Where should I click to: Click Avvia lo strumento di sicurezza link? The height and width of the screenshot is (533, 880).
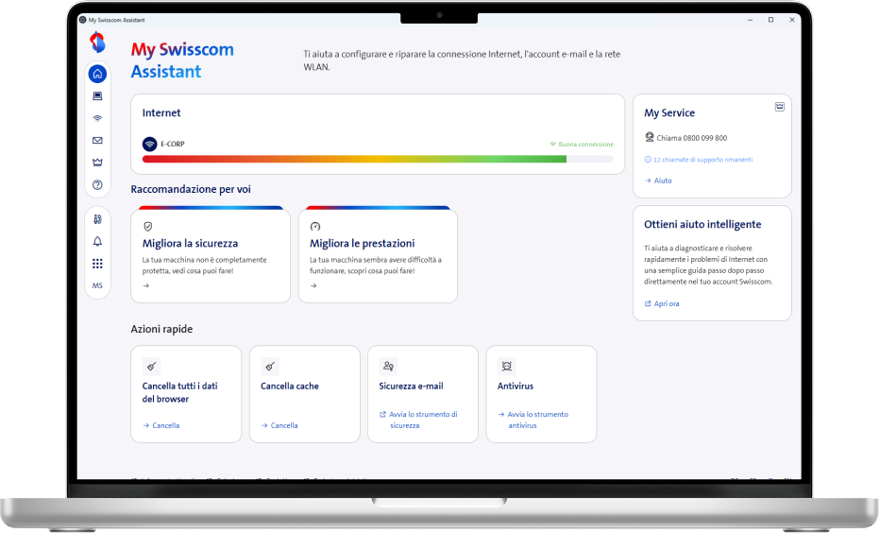coord(418,421)
